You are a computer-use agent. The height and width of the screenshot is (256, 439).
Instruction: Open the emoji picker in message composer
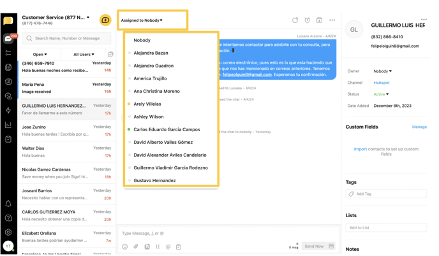(125, 246)
